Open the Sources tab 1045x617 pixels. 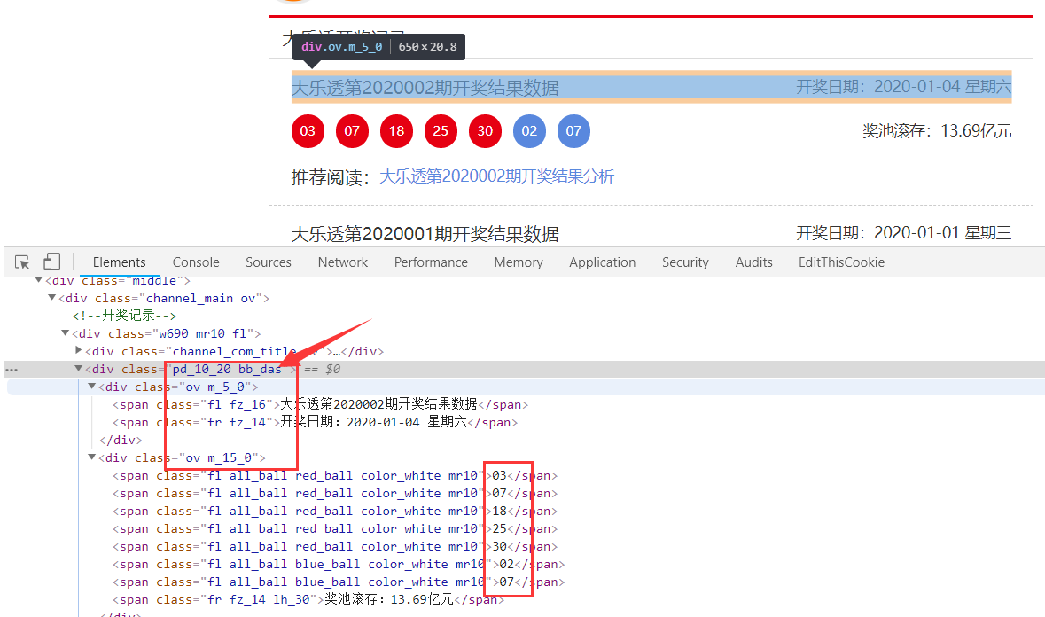coord(269,262)
